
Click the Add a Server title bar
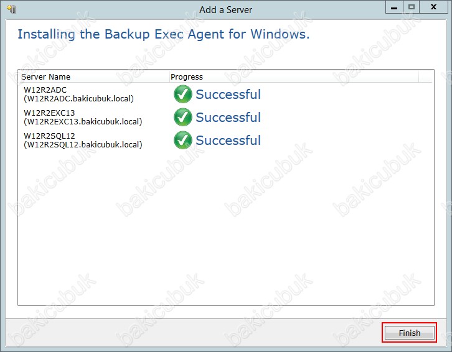point(226,10)
